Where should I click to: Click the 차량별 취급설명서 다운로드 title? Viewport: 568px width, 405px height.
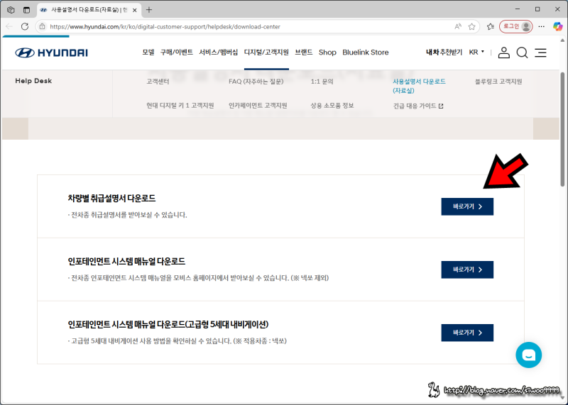click(111, 198)
